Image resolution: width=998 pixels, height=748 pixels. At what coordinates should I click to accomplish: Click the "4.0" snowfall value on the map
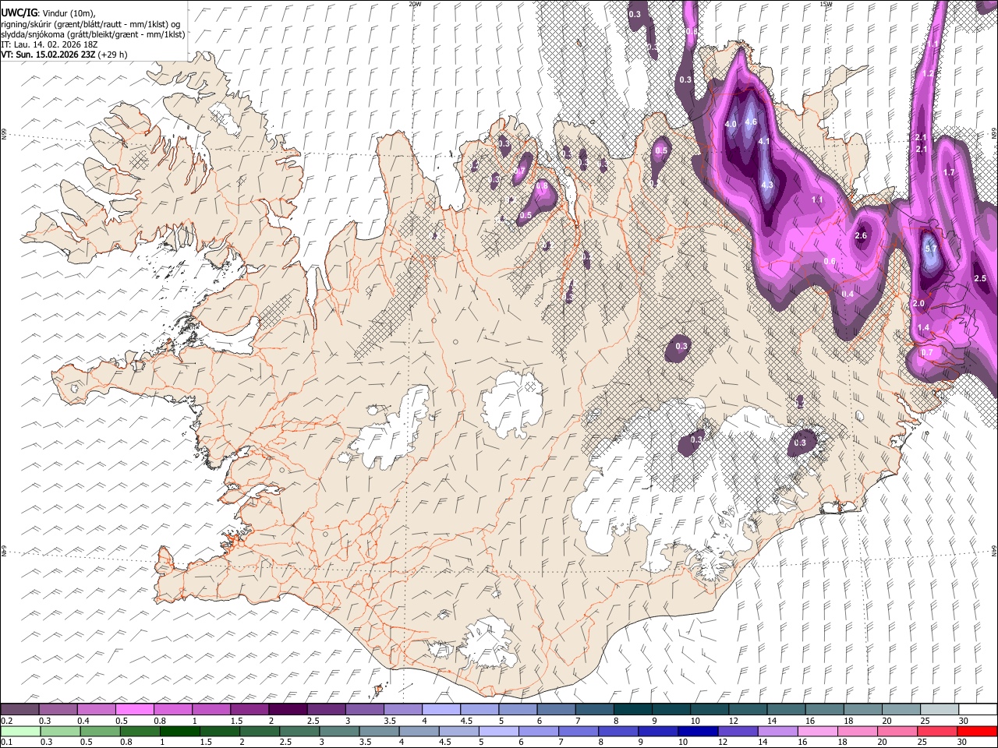731,125
